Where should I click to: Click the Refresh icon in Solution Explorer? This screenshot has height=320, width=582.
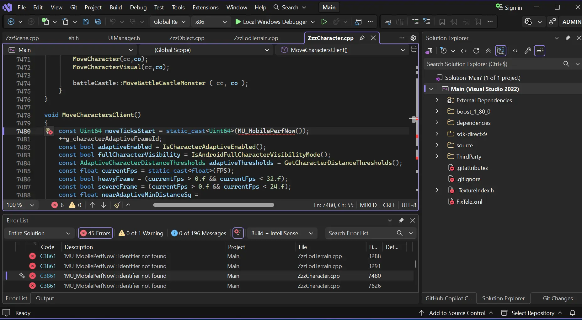(476, 51)
